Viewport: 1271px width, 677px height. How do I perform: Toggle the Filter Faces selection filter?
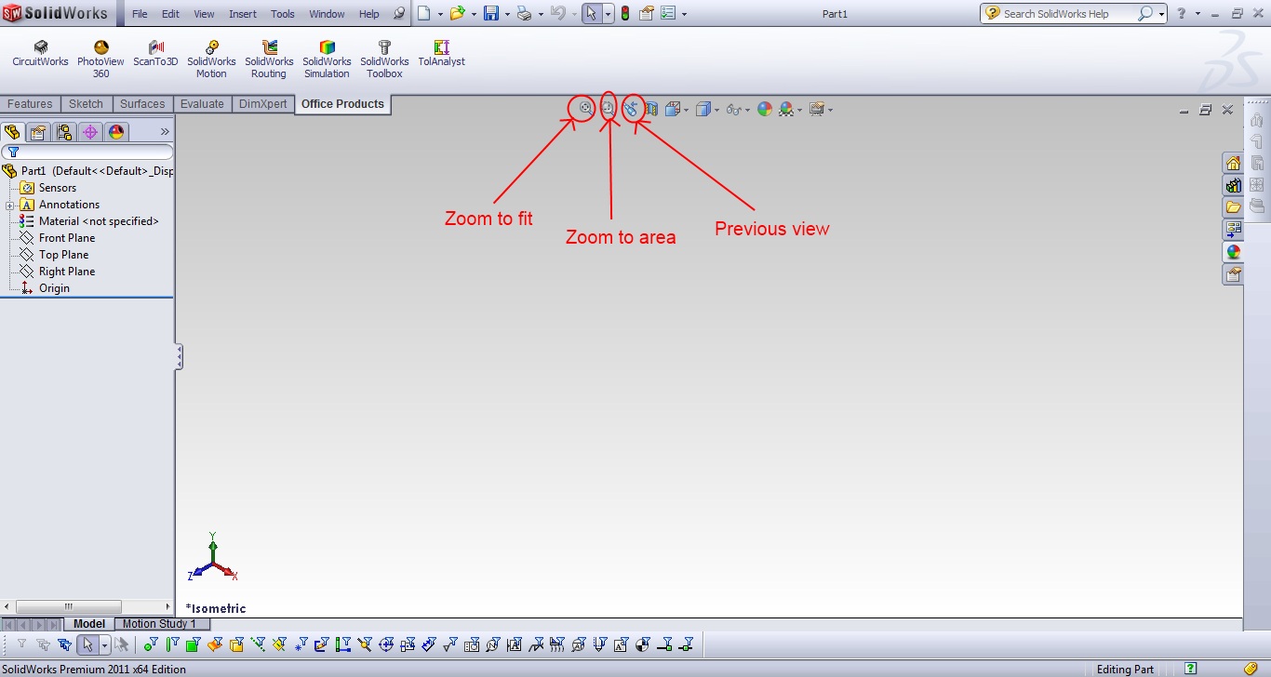click(193, 644)
